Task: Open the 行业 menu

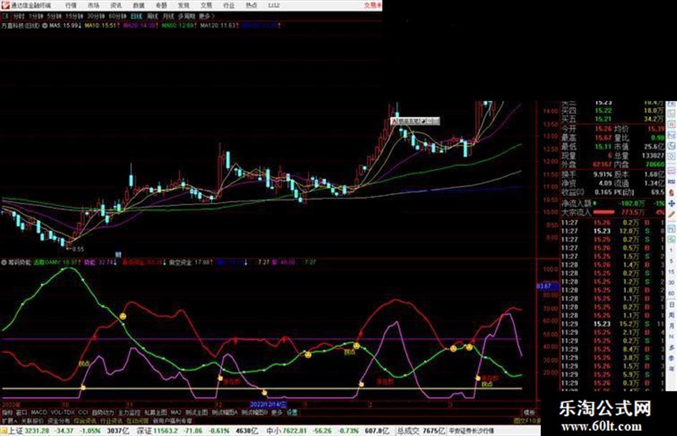Action: pos(229,5)
